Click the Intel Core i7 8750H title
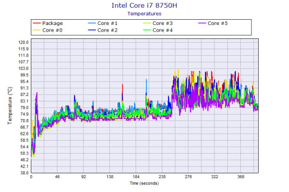The image size is (289, 192). (x=144, y=5)
